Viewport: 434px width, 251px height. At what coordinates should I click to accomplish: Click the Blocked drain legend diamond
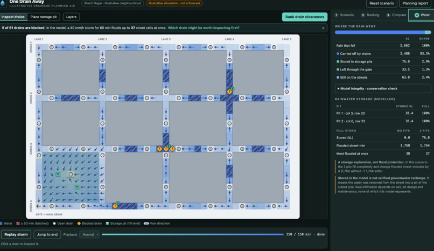pyautogui.click(x=79, y=224)
